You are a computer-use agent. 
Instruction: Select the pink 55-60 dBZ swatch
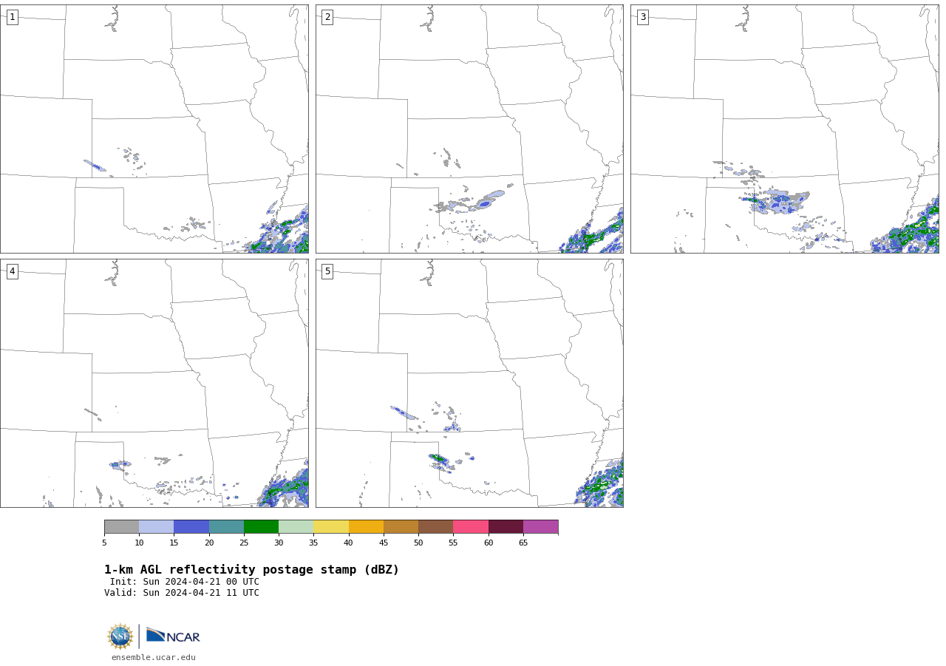[x=471, y=526]
